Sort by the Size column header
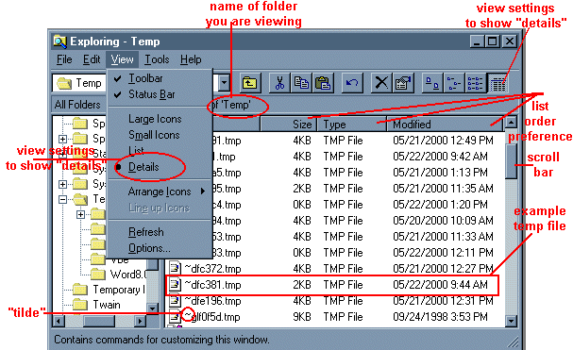The image size is (573, 350). (288, 125)
